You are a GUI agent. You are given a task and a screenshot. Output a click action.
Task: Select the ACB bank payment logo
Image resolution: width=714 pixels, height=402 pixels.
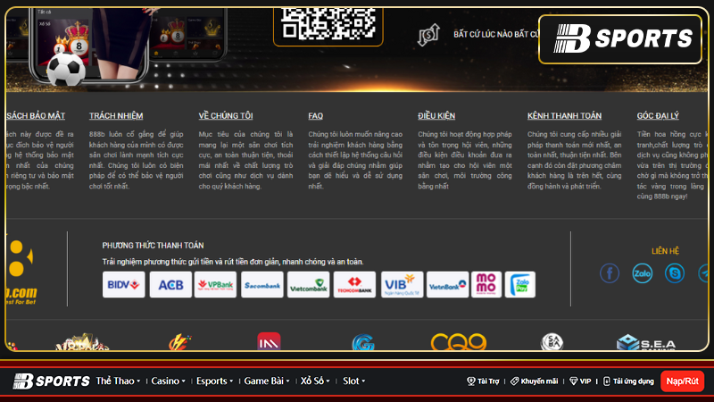(x=170, y=285)
